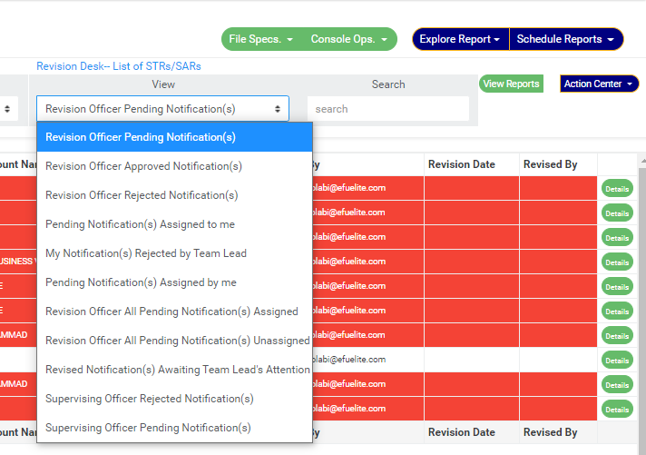This screenshot has width=646, height=455.
Task: Select Revision Officer Rejected Notification(s) option
Action: [x=142, y=195]
